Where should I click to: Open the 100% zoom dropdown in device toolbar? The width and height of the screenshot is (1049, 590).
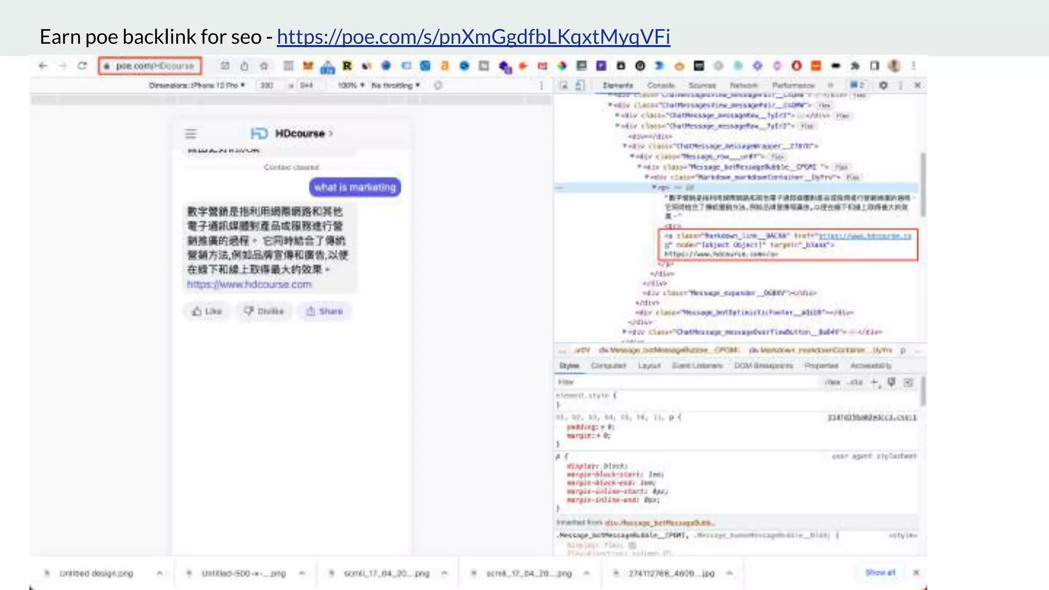coord(351,86)
